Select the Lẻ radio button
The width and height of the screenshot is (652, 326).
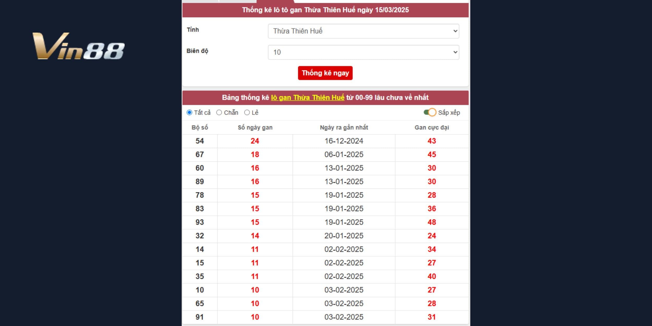coord(247,112)
